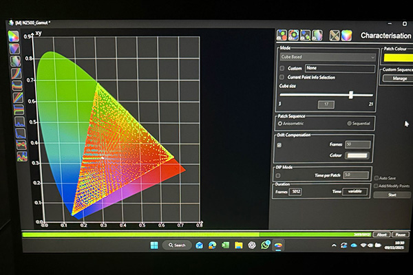The width and height of the screenshot is (413, 275).
Task: Open the RGB balance graph with curved lines
Action: point(17,86)
